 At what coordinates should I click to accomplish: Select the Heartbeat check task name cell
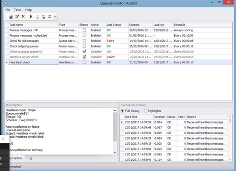tap(34, 62)
